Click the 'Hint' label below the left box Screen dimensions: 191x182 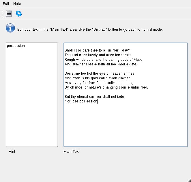[12, 152]
